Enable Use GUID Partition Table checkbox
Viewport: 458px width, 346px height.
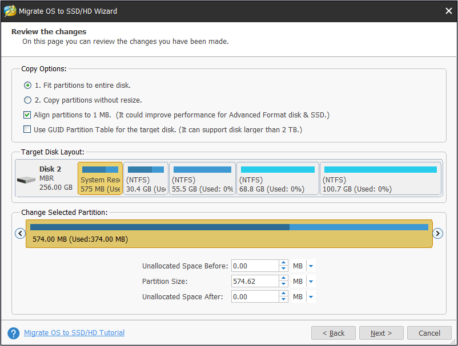click(27, 130)
